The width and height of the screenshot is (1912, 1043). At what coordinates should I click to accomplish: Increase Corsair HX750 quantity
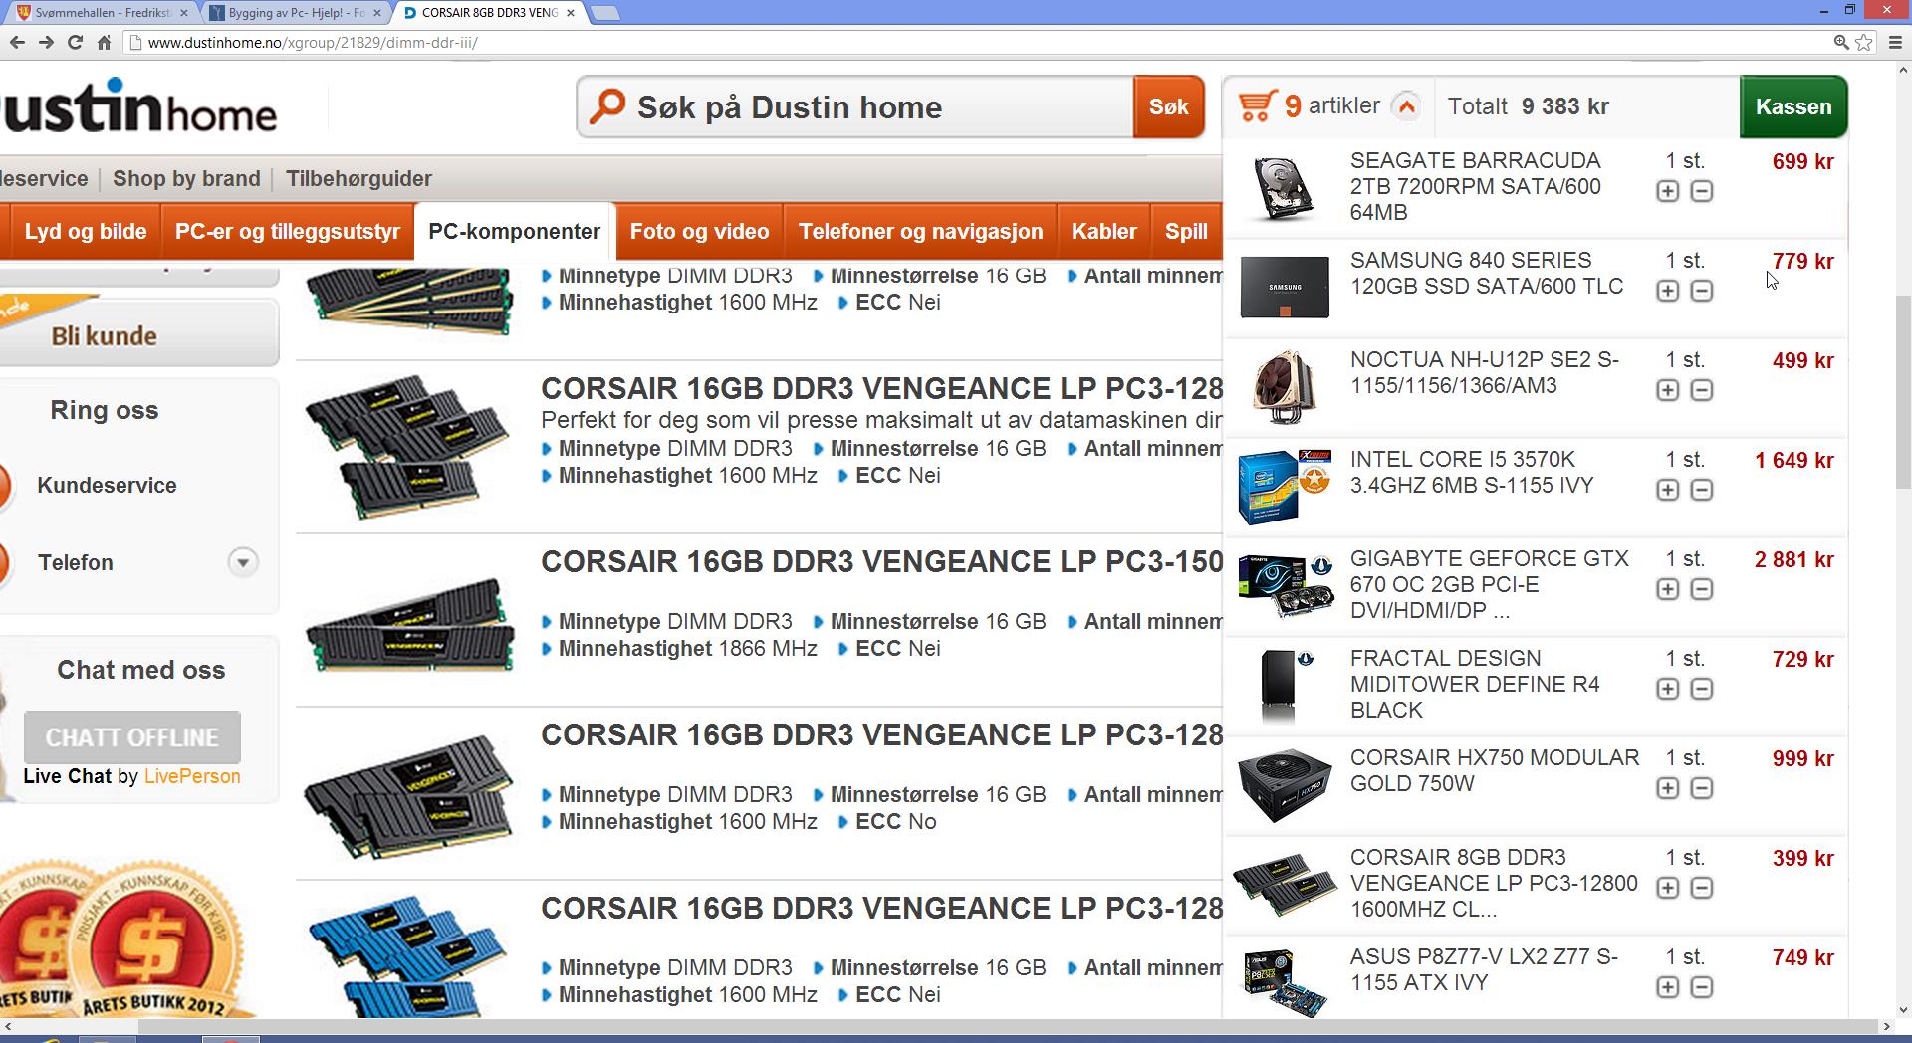pos(1668,788)
